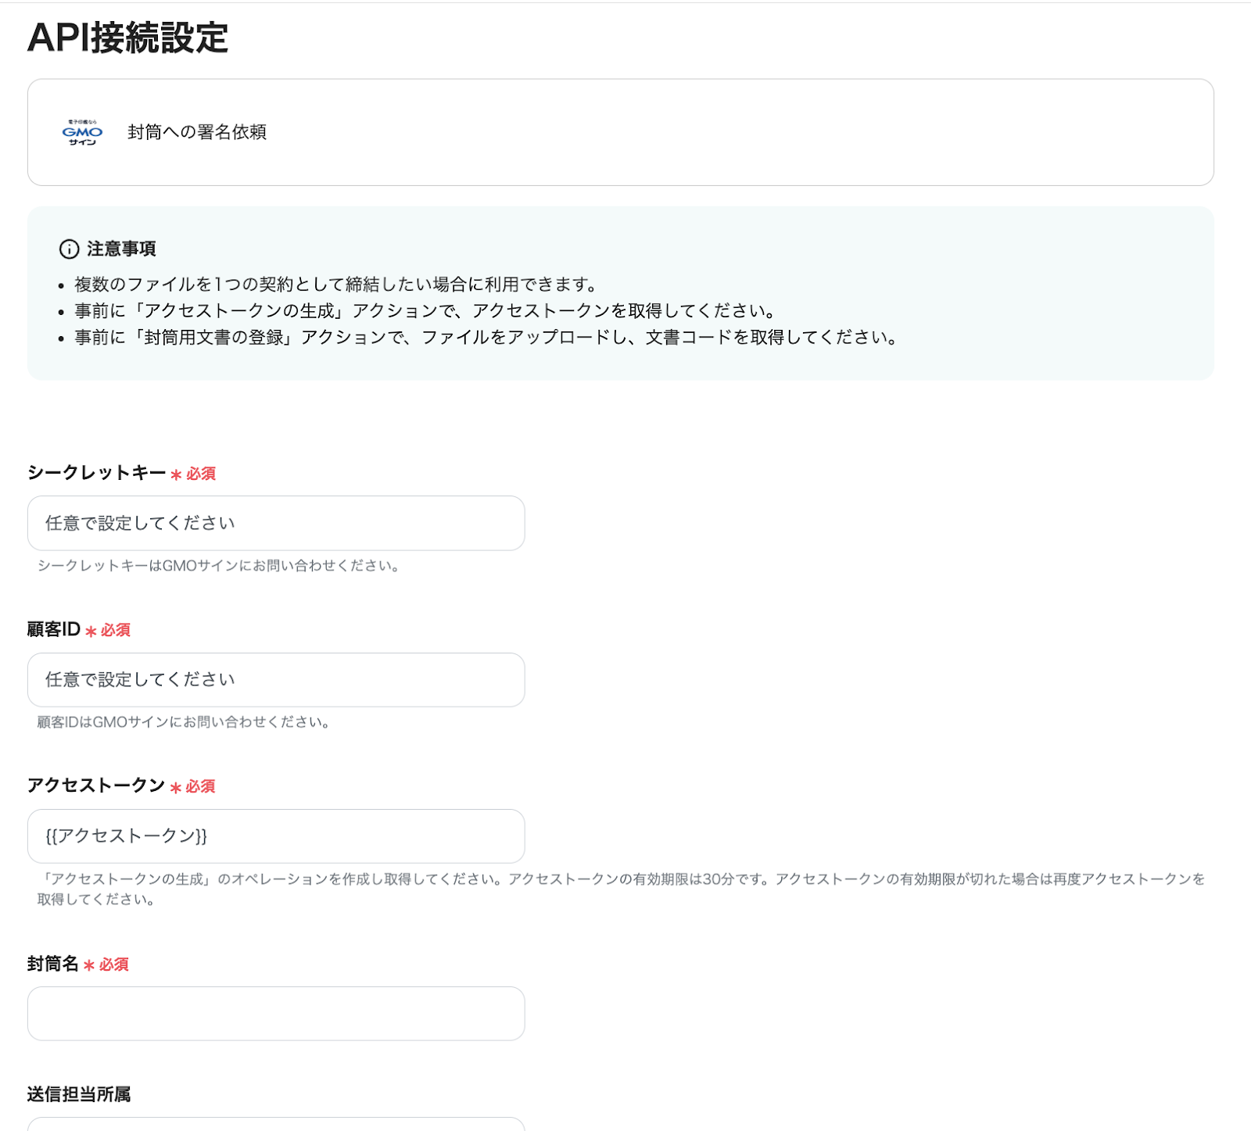Focus the シークレットキー input field
This screenshot has height=1131, width=1251.
click(x=276, y=523)
